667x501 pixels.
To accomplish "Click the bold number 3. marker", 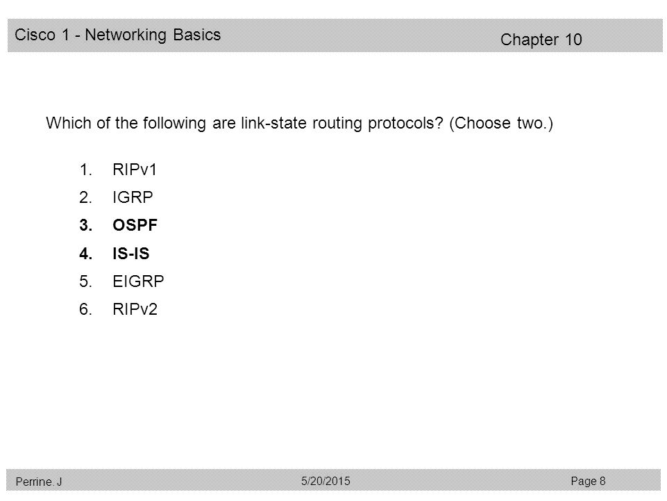I will (x=86, y=225).
